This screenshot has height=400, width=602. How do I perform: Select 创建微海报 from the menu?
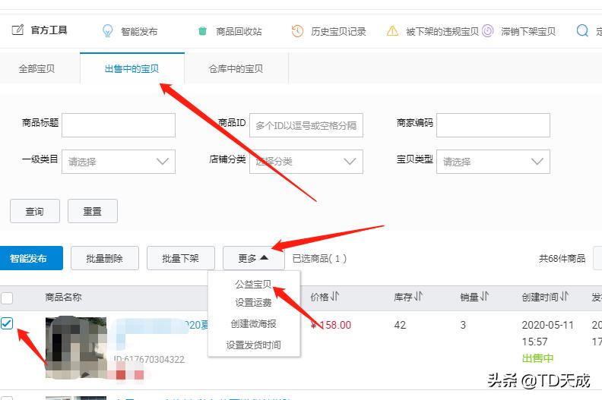(253, 323)
